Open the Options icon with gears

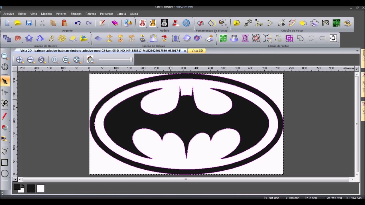(128, 23)
